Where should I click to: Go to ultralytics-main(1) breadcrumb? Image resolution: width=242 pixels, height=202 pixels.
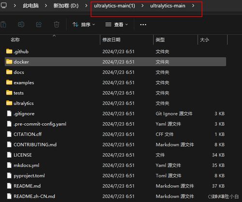114,6
